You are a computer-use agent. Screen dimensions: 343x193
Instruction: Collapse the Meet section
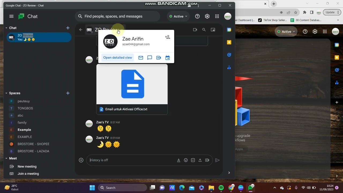coord(6,158)
